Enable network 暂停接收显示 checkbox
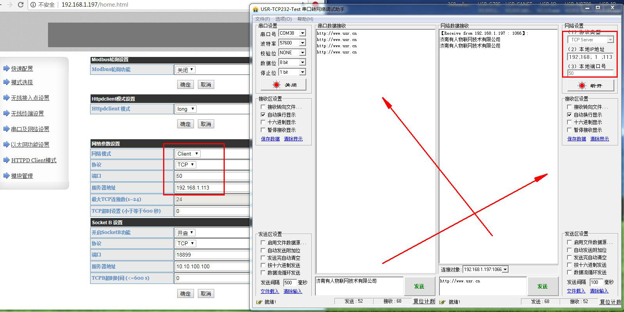This screenshot has height=312, width=624. click(x=569, y=130)
